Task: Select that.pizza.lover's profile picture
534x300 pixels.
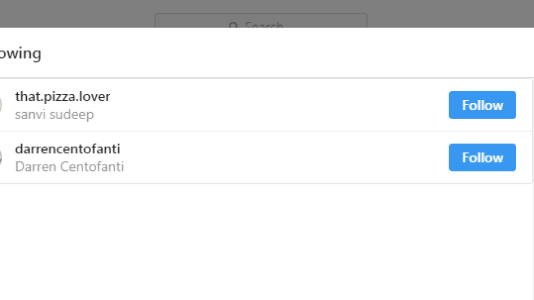Action: pos(1,105)
